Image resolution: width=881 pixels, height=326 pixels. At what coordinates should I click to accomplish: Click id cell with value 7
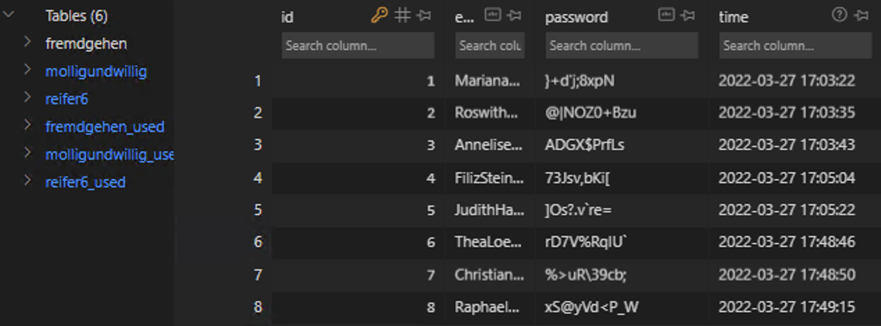359,275
